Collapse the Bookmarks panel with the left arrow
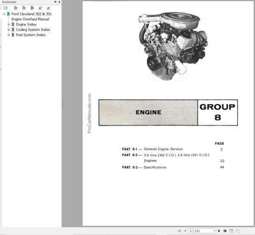 pos(59,2)
